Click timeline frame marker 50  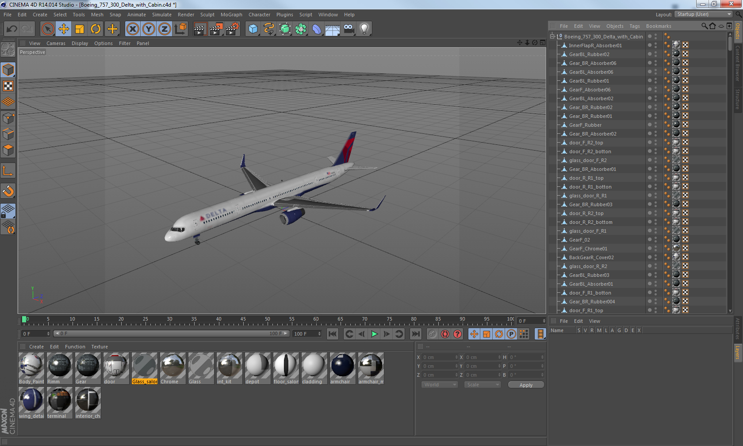coord(267,319)
